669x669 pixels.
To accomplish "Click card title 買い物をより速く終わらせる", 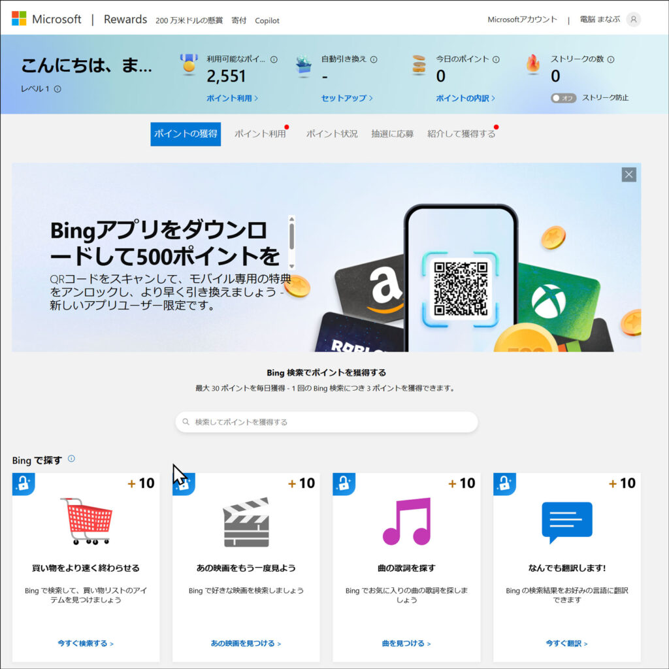I will point(86,568).
